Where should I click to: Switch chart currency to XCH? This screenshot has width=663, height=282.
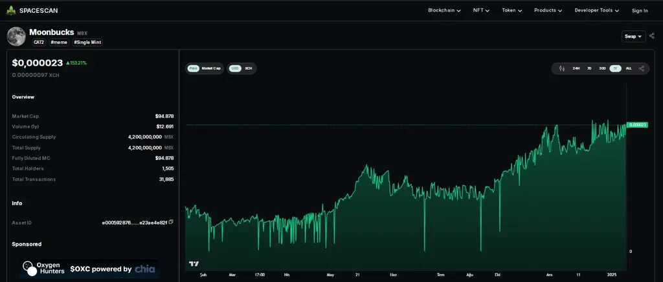point(248,68)
